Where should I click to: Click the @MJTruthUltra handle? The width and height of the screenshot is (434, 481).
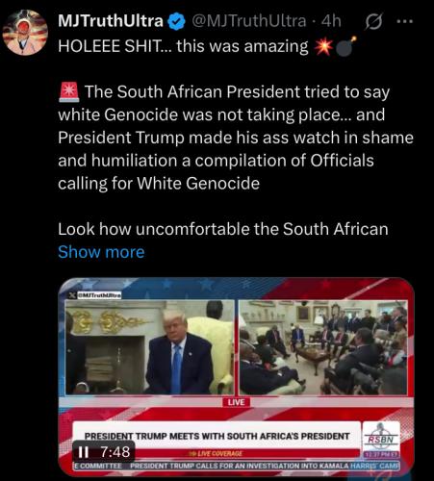tap(248, 21)
